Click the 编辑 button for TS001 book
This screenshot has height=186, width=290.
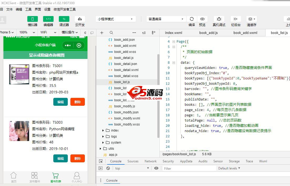pyautogui.click(x=60, y=102)
